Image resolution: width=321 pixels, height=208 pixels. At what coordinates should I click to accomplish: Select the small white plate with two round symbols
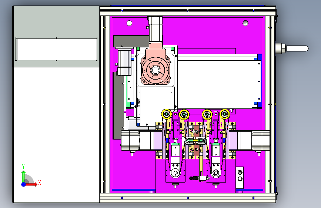240,178
